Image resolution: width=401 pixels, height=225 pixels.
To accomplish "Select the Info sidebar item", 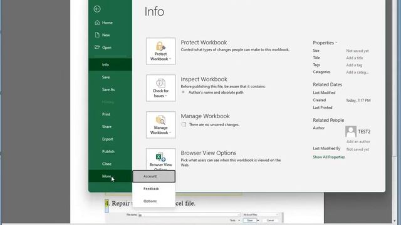I will click(110, 65).
